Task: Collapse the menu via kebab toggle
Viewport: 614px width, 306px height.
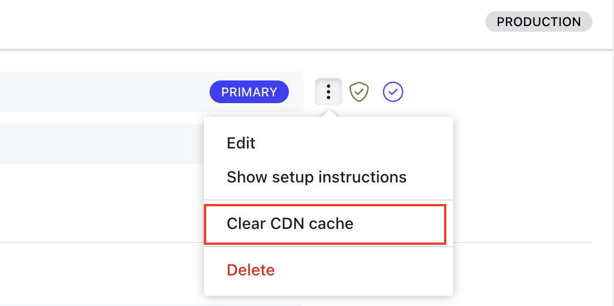Action: pyautogui.click(x=328, y=92)
